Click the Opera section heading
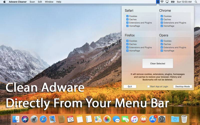 (x=164, y=35)
